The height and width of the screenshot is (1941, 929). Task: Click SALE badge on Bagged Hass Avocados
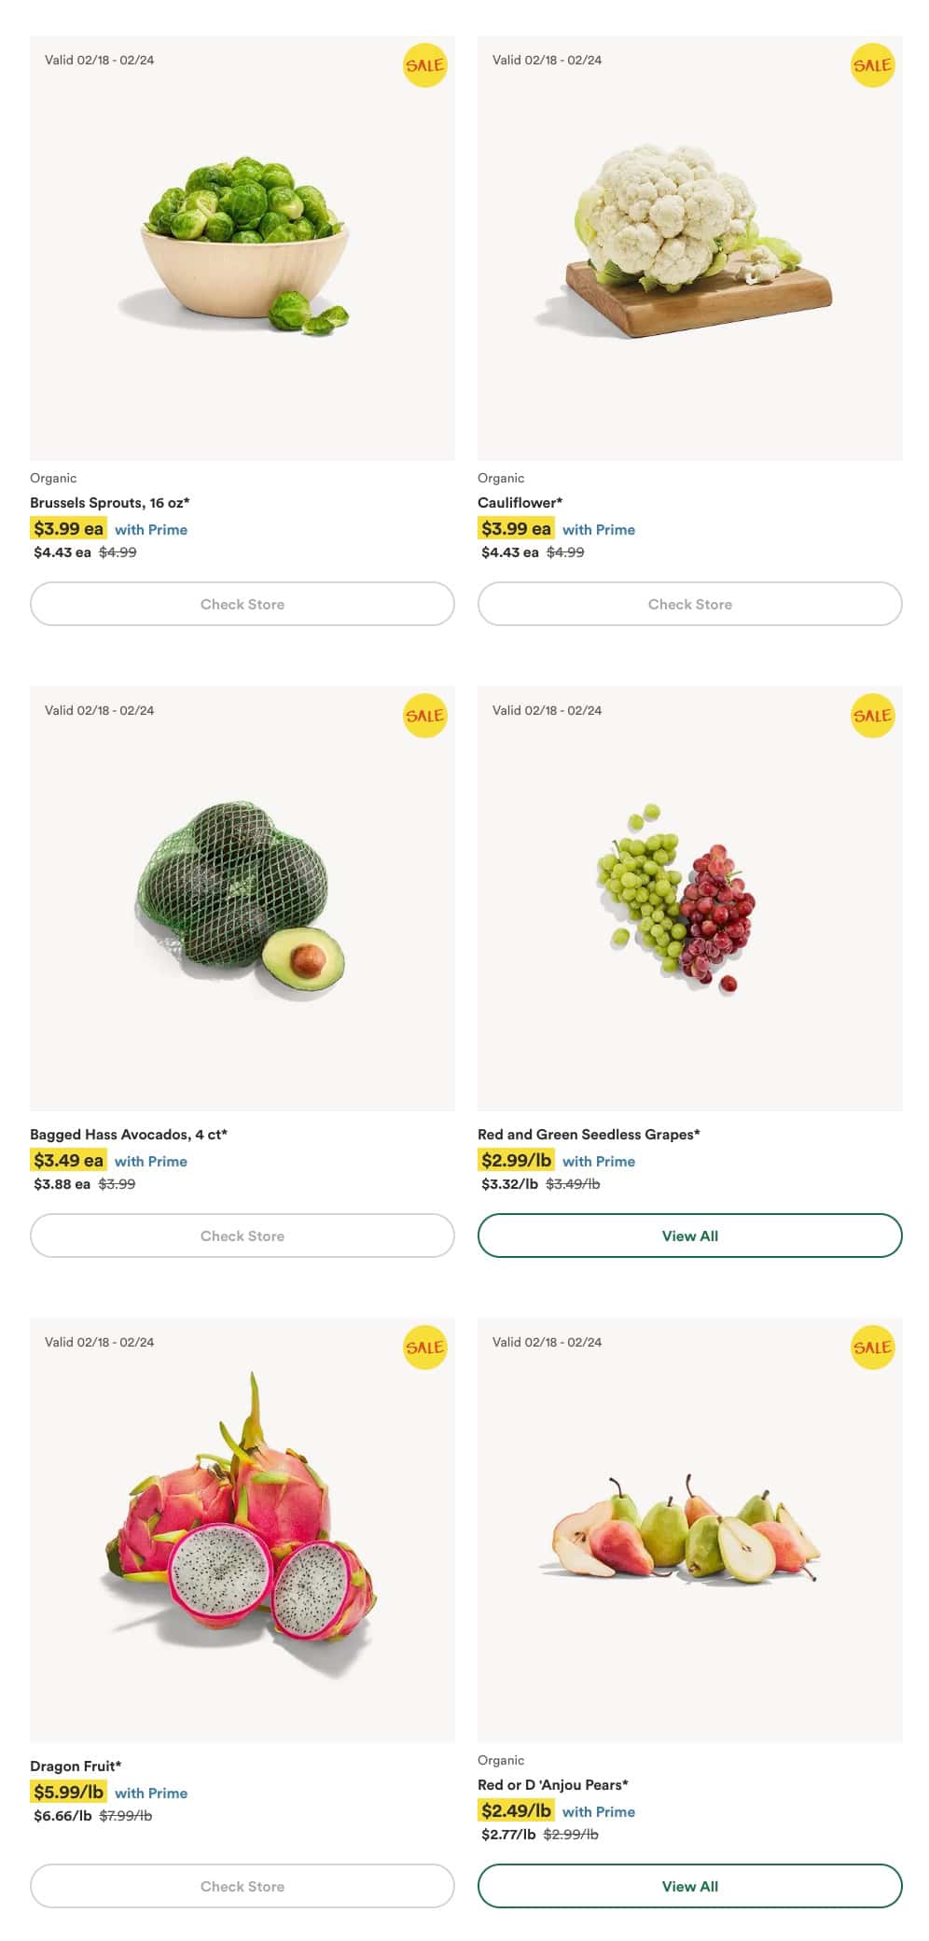[x=424, y=716]
